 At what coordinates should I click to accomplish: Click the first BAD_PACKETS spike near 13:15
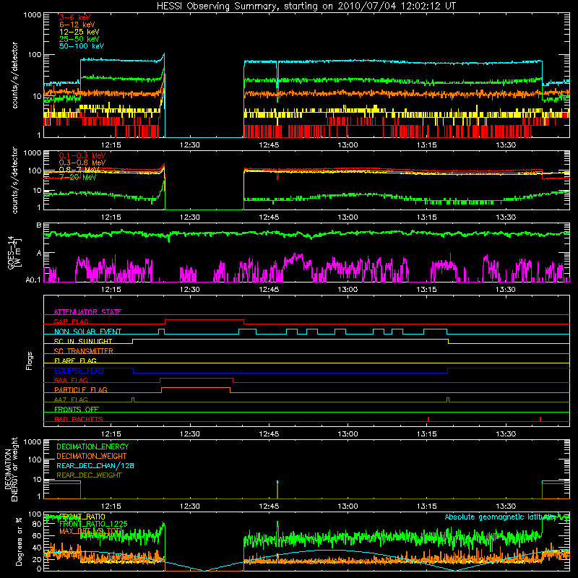[428, 419]
